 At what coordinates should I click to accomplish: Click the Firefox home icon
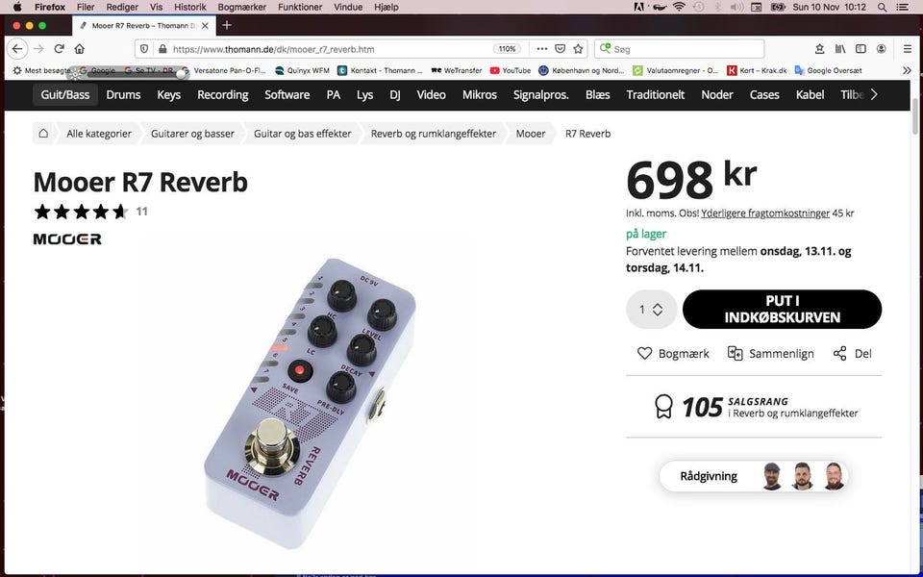80,49
